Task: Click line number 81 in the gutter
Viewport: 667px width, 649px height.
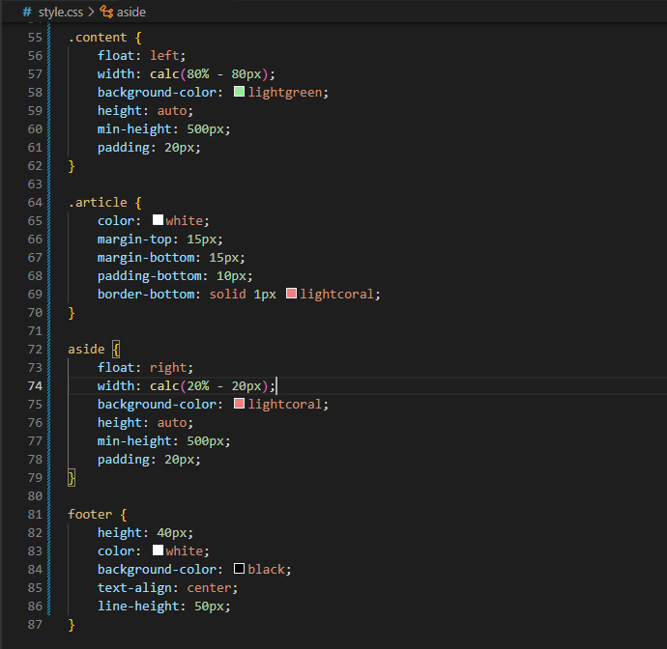Action: click(36, 514)
